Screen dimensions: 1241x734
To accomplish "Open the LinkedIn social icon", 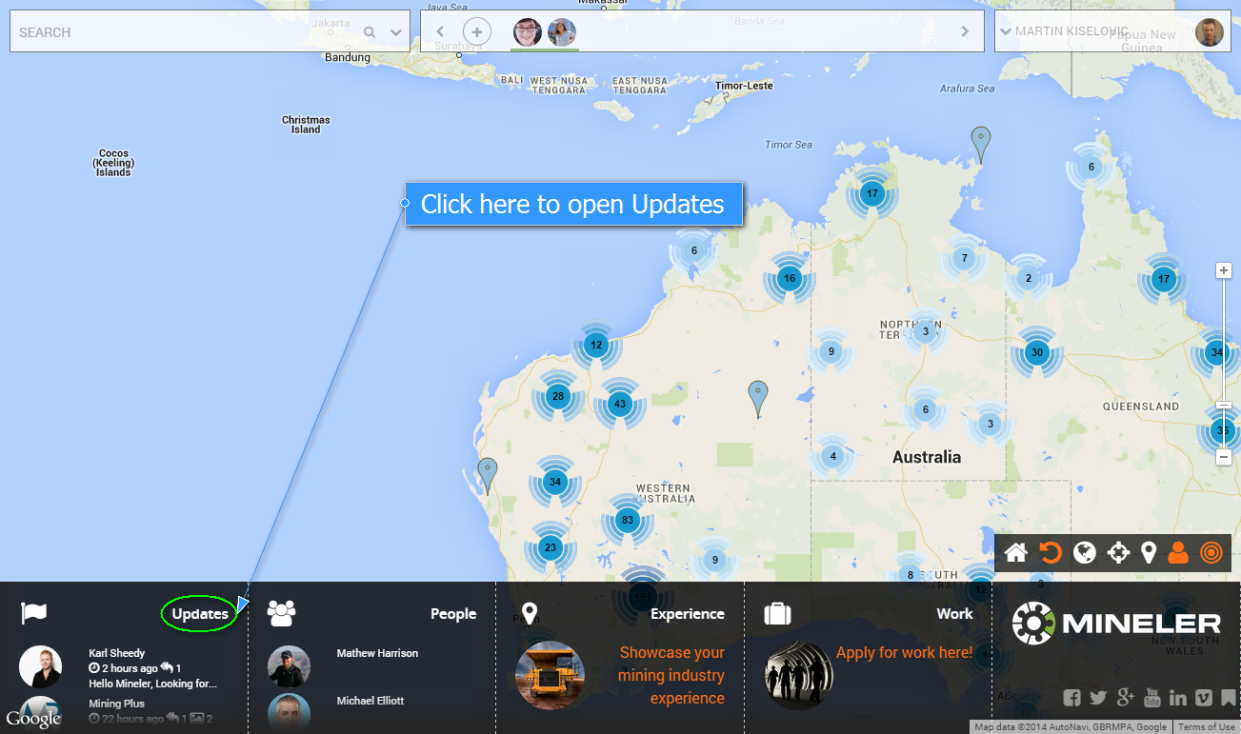I will coord(1178,698).
